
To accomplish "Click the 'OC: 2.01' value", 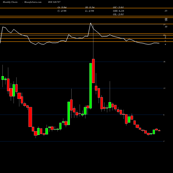I will 118,7.
